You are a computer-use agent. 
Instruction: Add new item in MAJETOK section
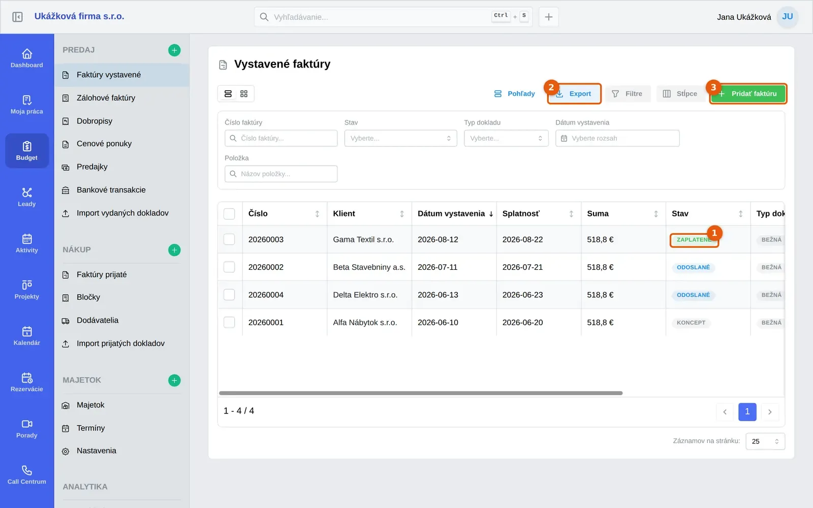(174, 380)
